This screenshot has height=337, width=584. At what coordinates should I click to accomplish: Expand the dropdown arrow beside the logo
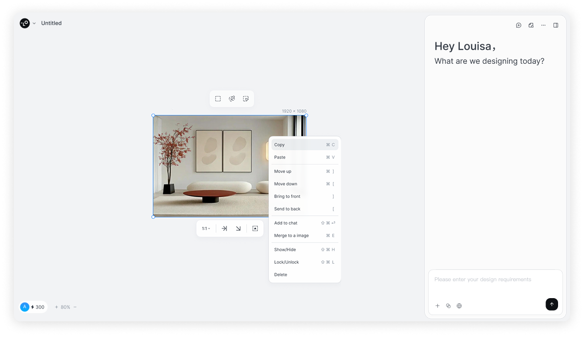[34, 23]
